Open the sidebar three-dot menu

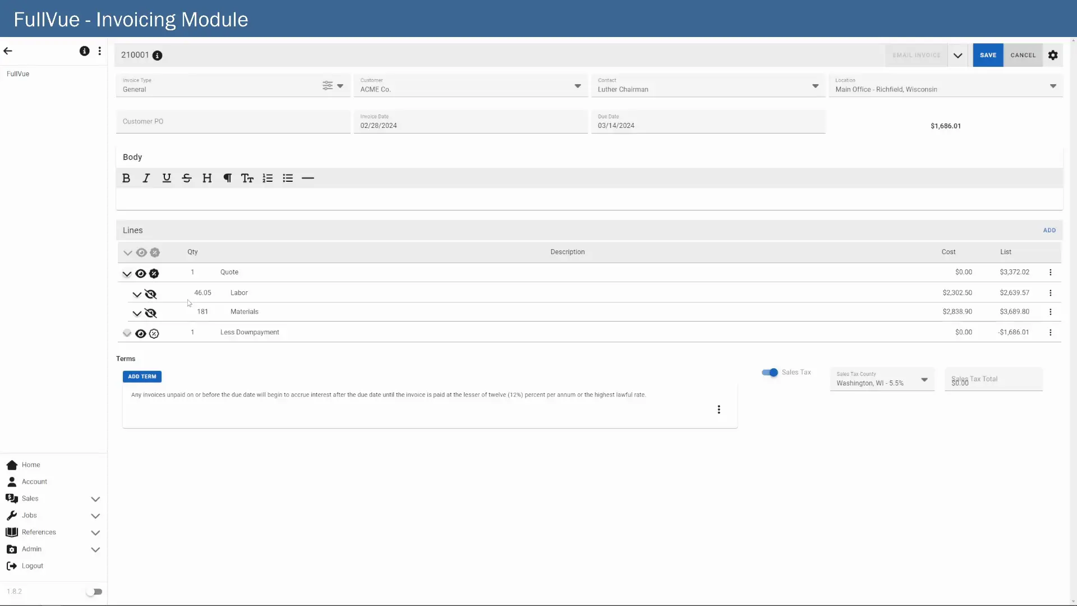pos(100,51)
